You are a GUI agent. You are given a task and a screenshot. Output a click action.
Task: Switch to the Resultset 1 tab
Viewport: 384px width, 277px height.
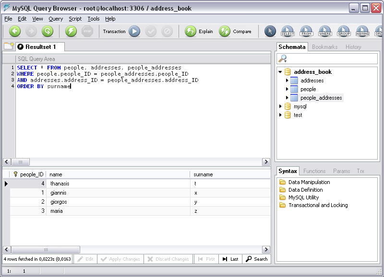click(x=40, y=46)
